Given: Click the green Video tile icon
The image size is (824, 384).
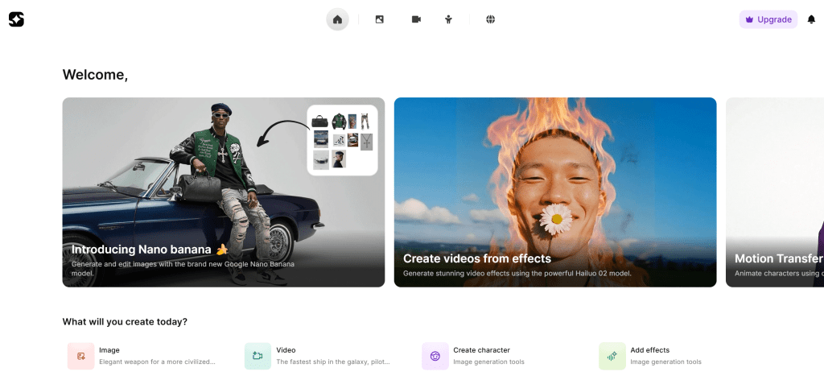Looking at the screenshot, I should coord(257,356).
